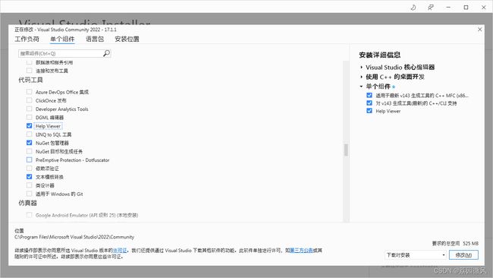Click the 525 MB required space value

tap(471, 243)
